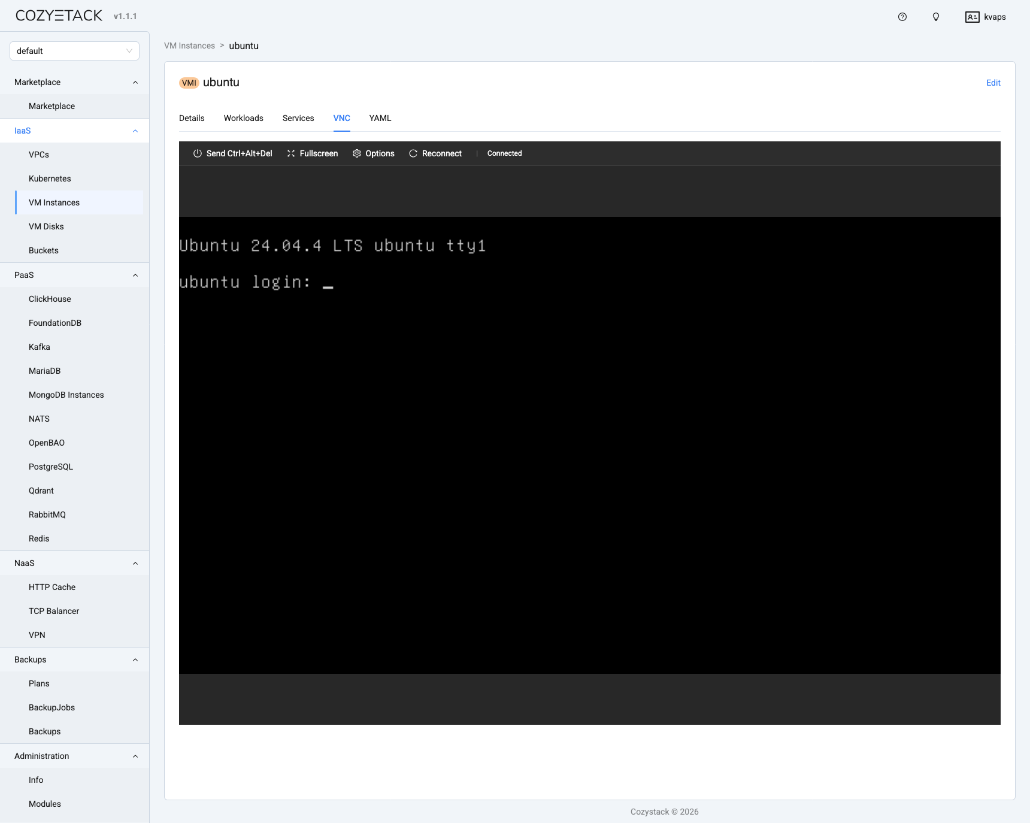Collapse the Backups section

click(135, 659)
